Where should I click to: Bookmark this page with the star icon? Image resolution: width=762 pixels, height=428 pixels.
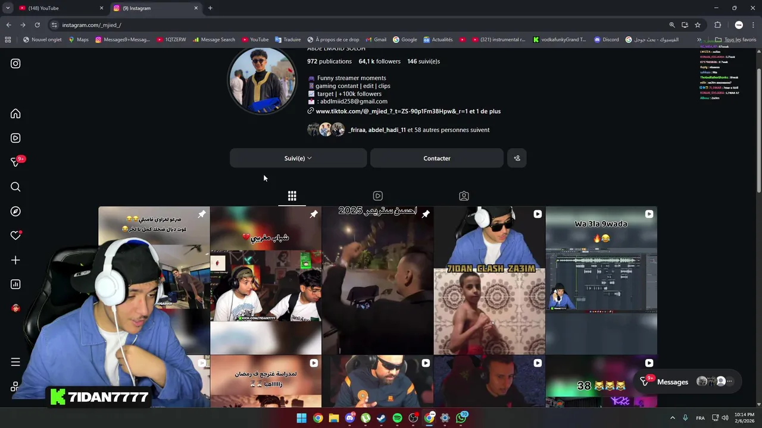click(698, 25)
